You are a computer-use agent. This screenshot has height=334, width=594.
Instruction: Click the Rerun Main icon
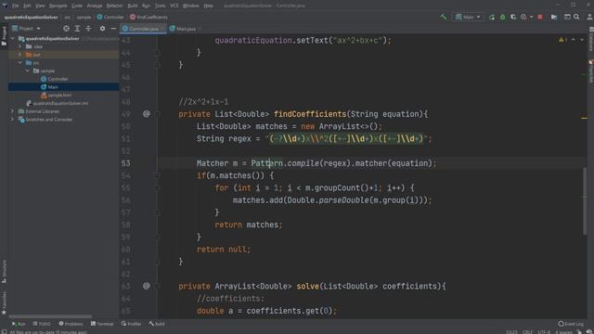pos(492,17)
